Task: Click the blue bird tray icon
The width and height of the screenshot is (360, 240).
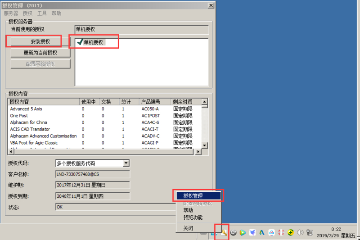Action: pyautogui.click(x=252, y=232)
